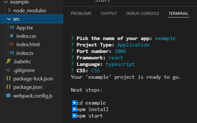Open package-lock.json in the explorer
197x123 pixels.
pos(33,79)
